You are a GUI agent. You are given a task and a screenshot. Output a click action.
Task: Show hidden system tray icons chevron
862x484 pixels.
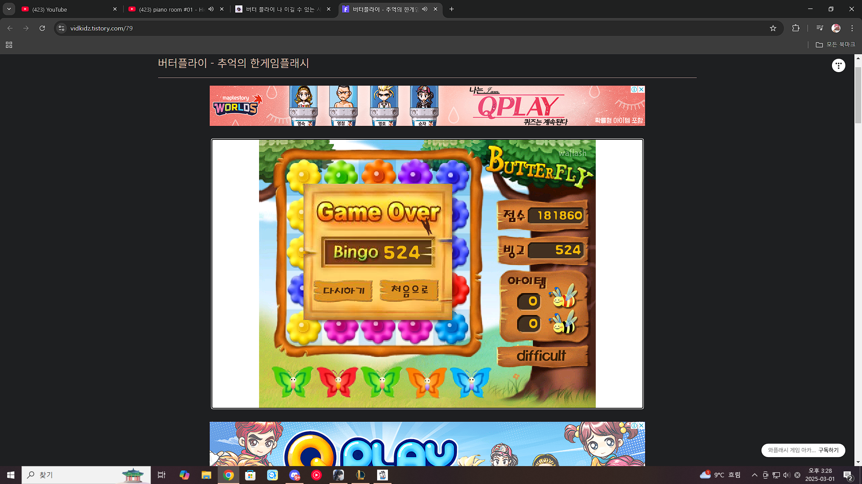(754, 475)
